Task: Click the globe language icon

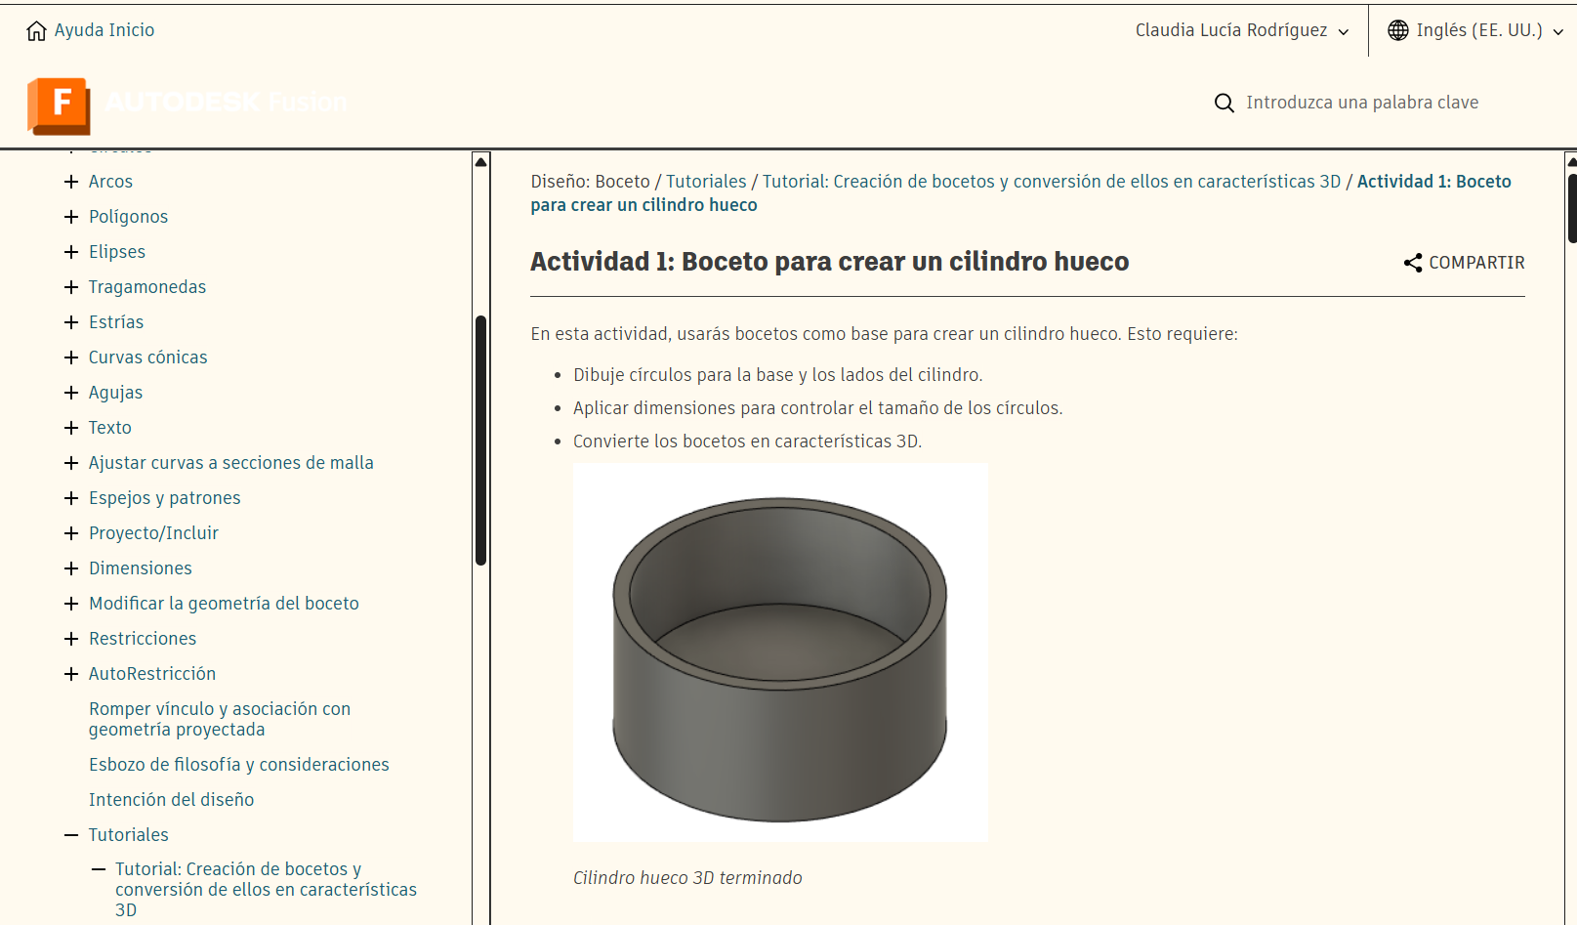Action: [x=1398, y=30]
